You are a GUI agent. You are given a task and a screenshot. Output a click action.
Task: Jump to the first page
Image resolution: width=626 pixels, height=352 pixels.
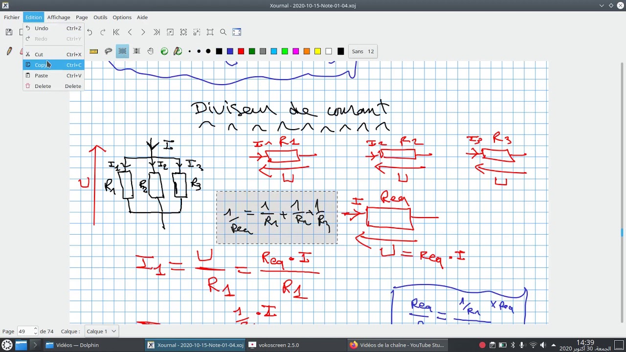pyautogui.click(x=116, y=32)
